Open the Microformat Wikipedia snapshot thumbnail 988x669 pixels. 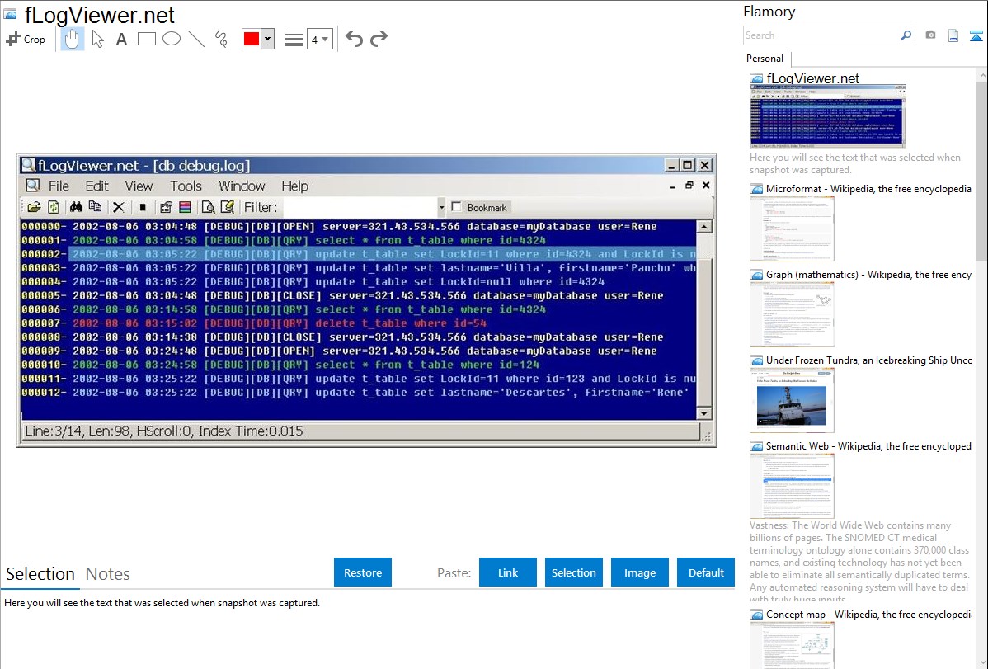point(792,228)
